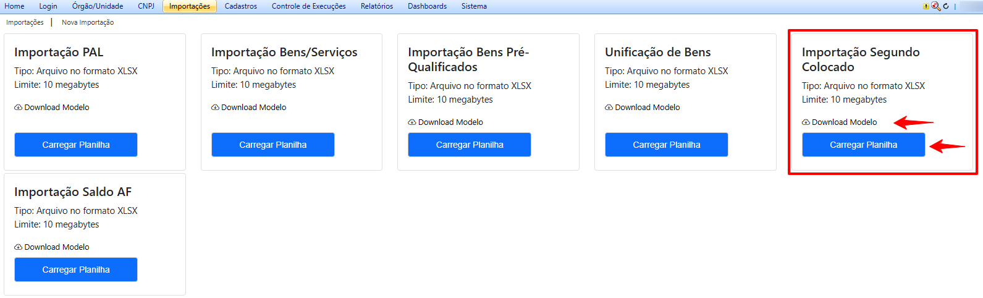This screenshot has height=298, width=983.
Task: Click cloud download icon in Importação PAL card
Action: pyautogui.click(x=19, y=108)
